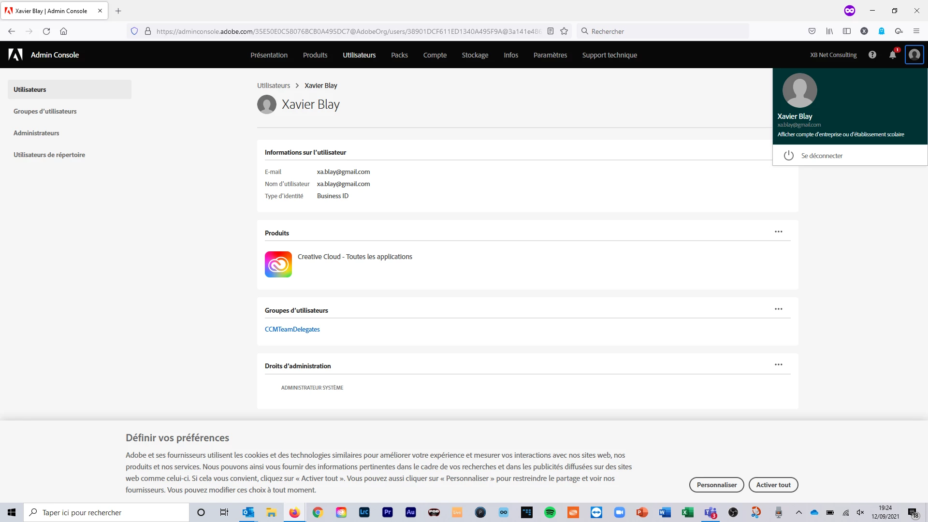The width and height of the screenshot is (928, 522).
Task: Click the Adobe logo in header
Action: [x=15, y=55]
